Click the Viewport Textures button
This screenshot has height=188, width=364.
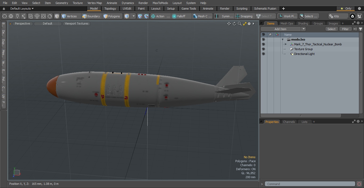(x=76, y=23)
